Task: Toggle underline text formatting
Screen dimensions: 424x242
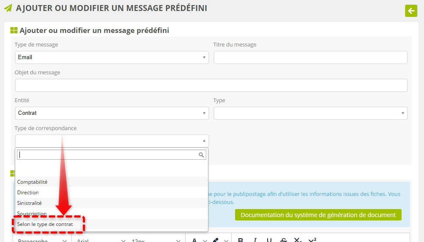Action: [x=269, y=240]
